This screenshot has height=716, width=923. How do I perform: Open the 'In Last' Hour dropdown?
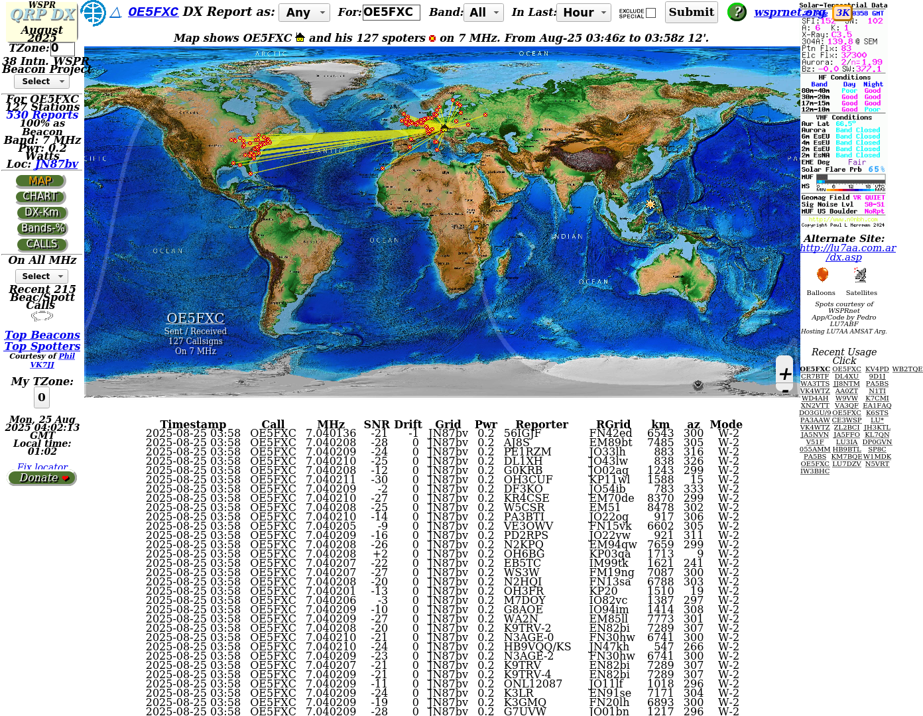(x=585, y=13)
